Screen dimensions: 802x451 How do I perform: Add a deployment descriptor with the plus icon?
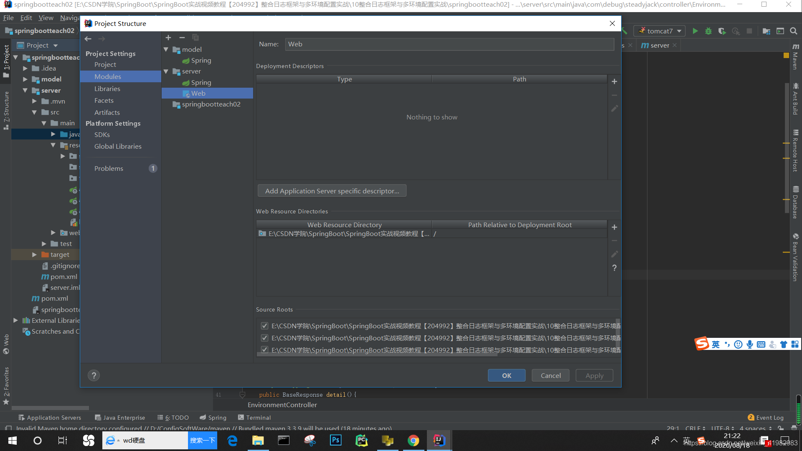pyautogui.click(x=614, y=82)
